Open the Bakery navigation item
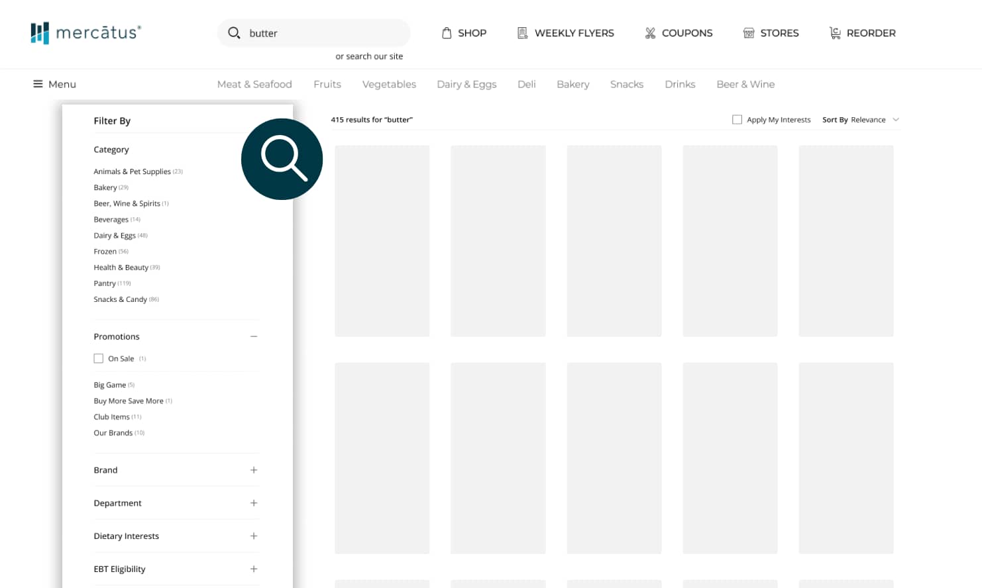Image resolution: width=982 pixels, height=588 pixels. (x=573, y=84)
